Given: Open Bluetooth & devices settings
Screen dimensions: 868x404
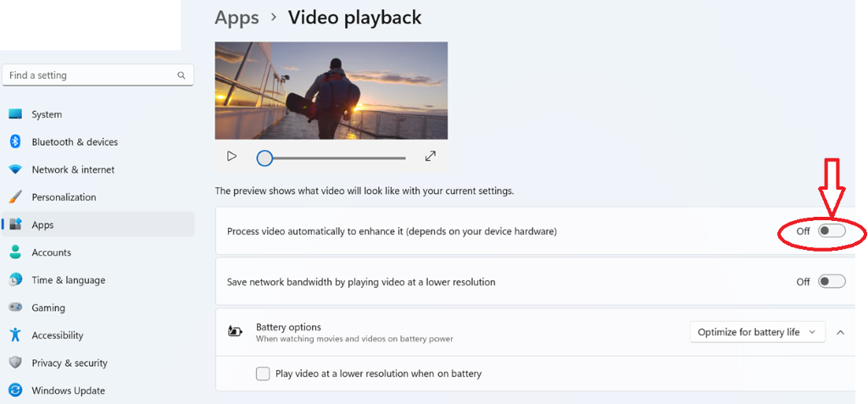Looking at the screenshot, I should [98, 142].
